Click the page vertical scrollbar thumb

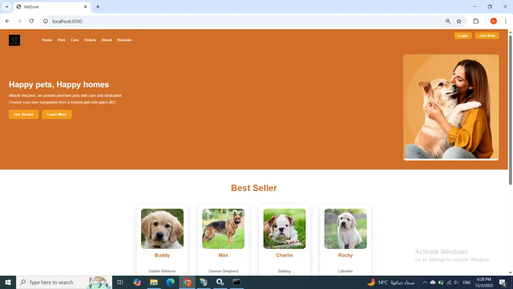coord(510,110)
